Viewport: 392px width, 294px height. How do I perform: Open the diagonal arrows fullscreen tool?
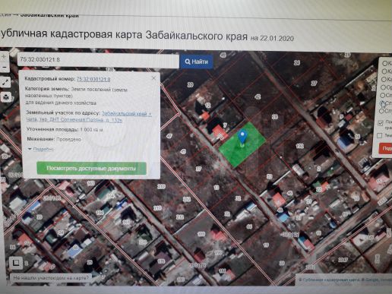tap(5, 82)
